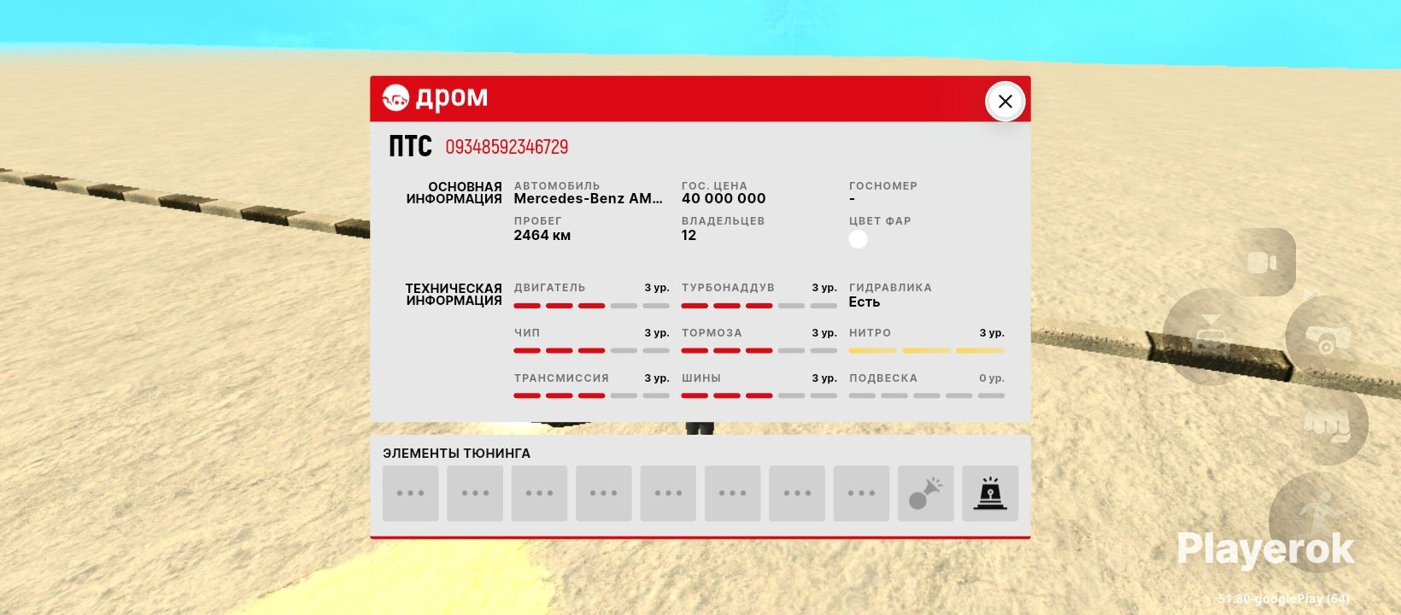Click the ПТС number 09348592346729
The image size is (1401, 615).
pyautogui.click(x=507, y=147)
